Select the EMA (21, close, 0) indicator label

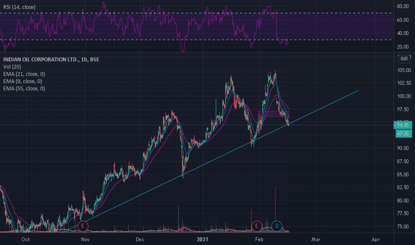(24, 74)
